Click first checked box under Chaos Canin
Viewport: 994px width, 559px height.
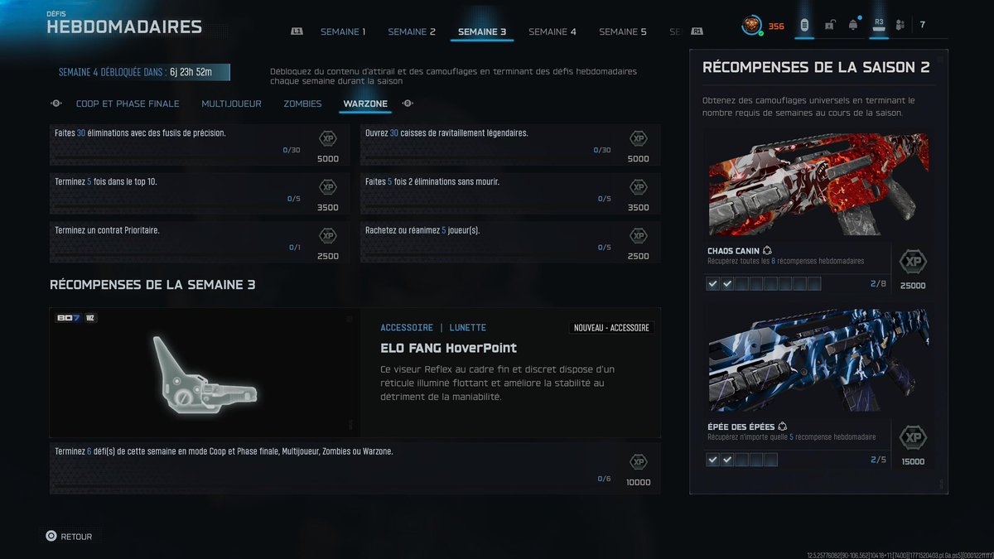pos(713,284)
